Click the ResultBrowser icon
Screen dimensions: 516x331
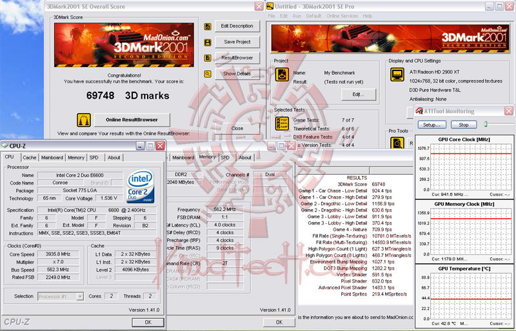[208, 58]
